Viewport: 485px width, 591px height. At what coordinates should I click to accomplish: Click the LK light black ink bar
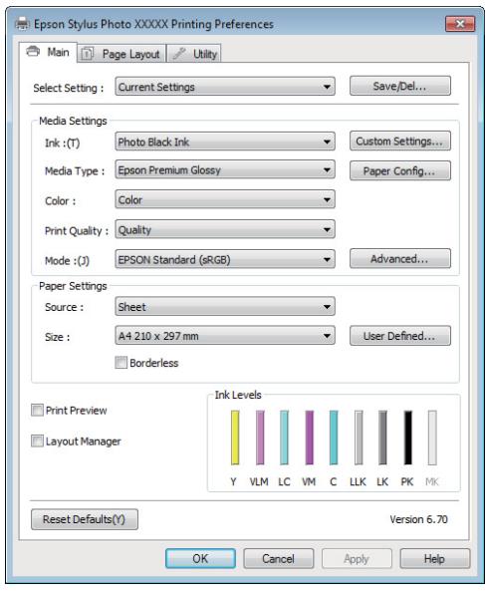[x=383, y=438]
